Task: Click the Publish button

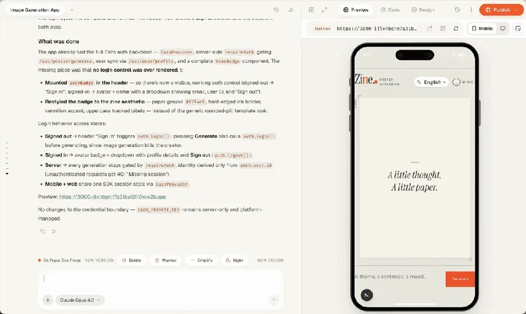Action: pos(501,10)
